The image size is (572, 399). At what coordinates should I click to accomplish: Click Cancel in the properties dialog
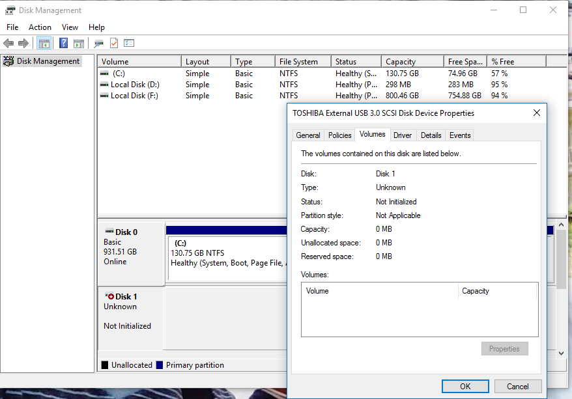coord(518,386)
